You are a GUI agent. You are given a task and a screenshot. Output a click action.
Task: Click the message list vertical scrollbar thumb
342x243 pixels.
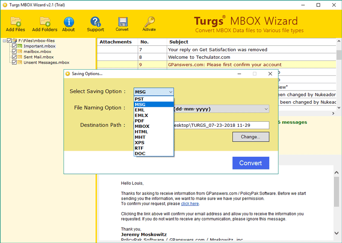(x=339, y=55)
